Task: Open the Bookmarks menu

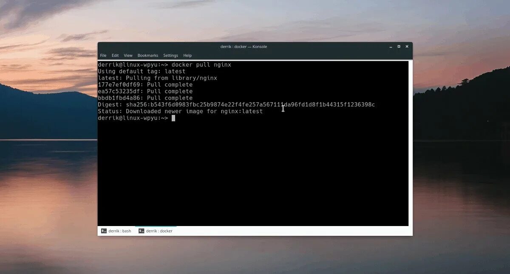Action: (147, 55)
